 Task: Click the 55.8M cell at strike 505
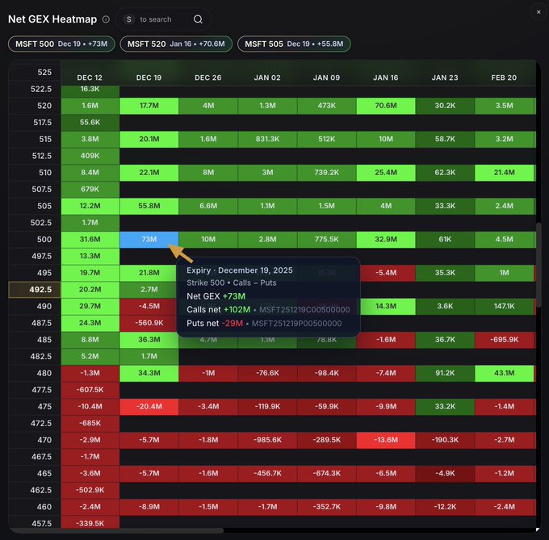pos(149,206)
